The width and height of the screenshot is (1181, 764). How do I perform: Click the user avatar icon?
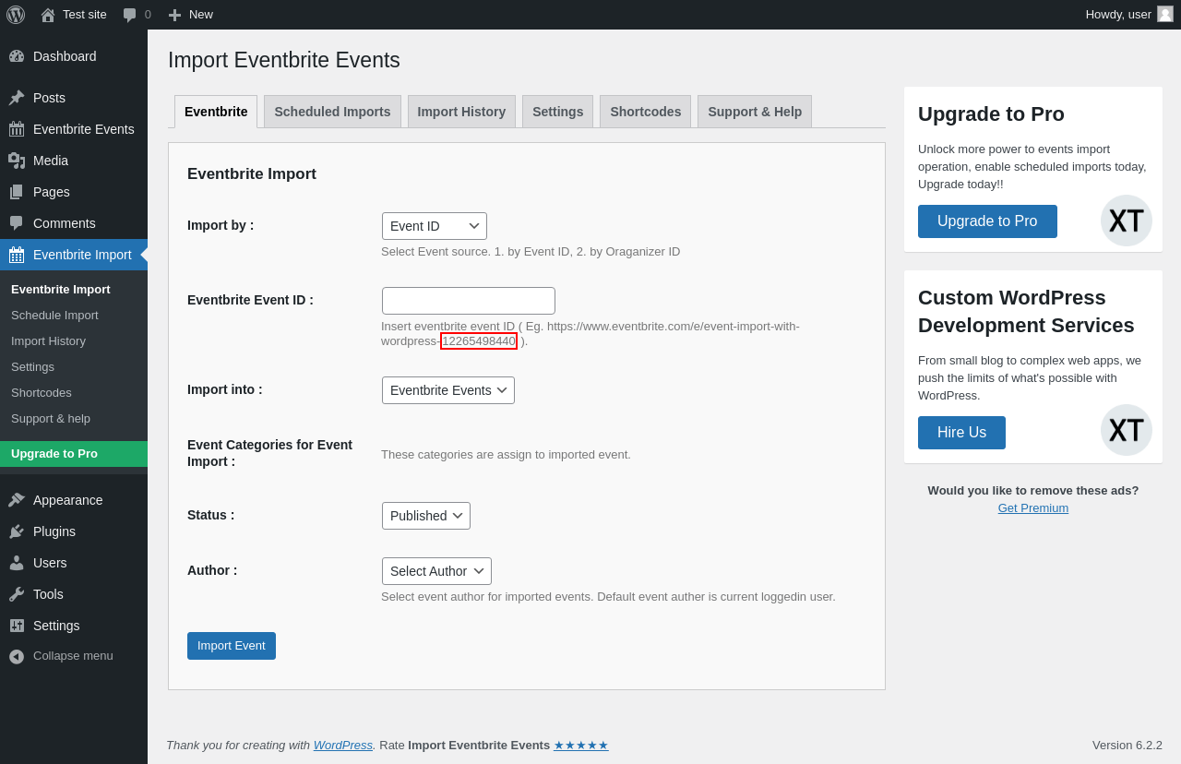pos(1165,14)
